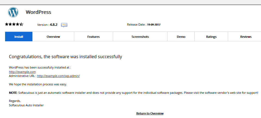The image size is (261, 118).
Task: Click the version number 4.8.2
Action: tap(54, 25)
